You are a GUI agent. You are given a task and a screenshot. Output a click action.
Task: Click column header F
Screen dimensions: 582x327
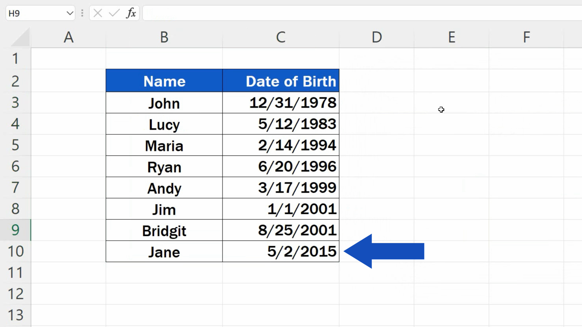pos(527,37)
